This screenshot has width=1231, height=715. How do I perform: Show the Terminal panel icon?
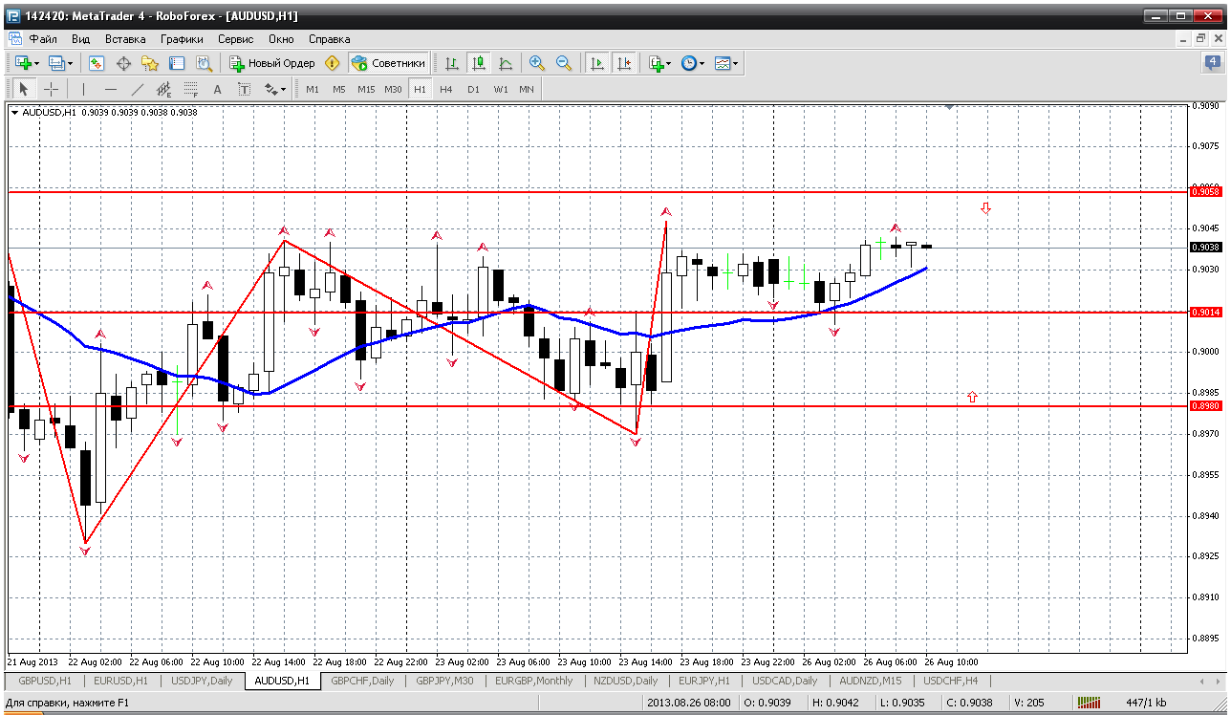(177, 63)
